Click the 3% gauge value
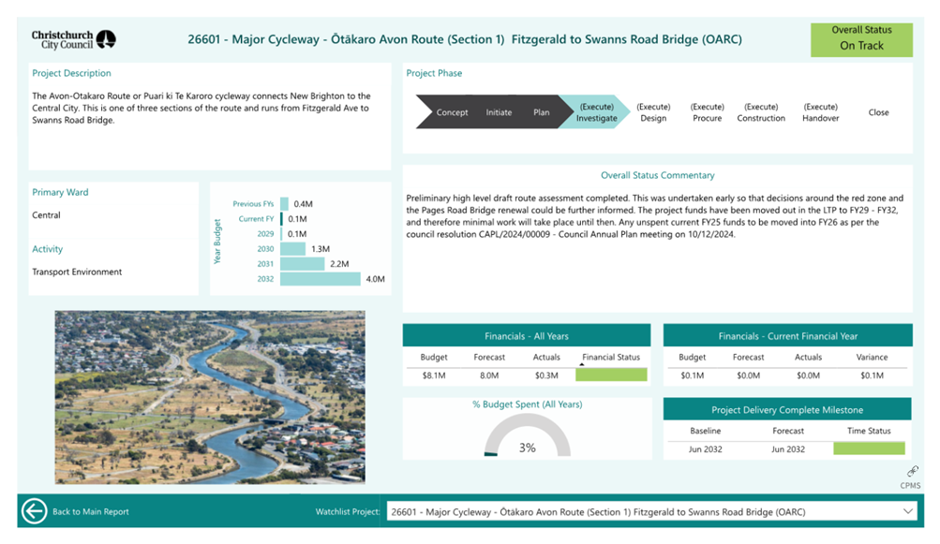 [527, 448]
